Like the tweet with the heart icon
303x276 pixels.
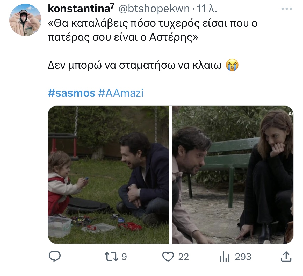click(168, 257)
